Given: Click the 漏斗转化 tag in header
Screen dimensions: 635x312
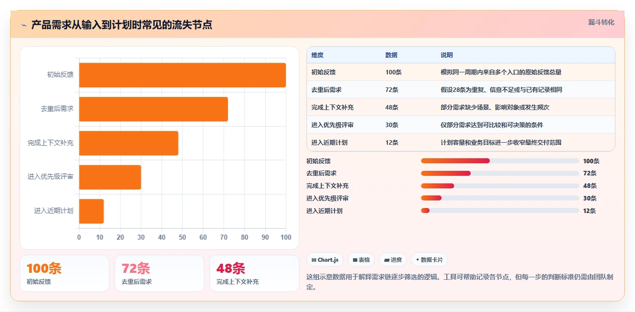Looking at the screenshot, I should pyautogui.click(x=601, y=22).
